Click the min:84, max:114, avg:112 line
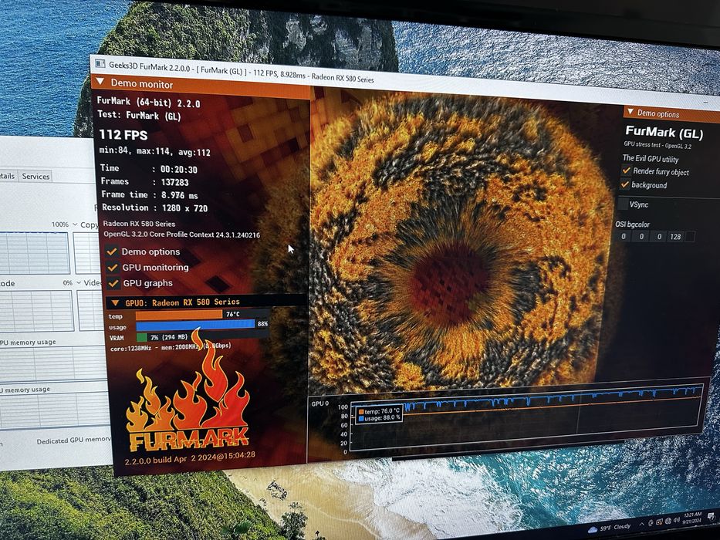The height and width of the screenshot is (540, 720). pos(155,151)
